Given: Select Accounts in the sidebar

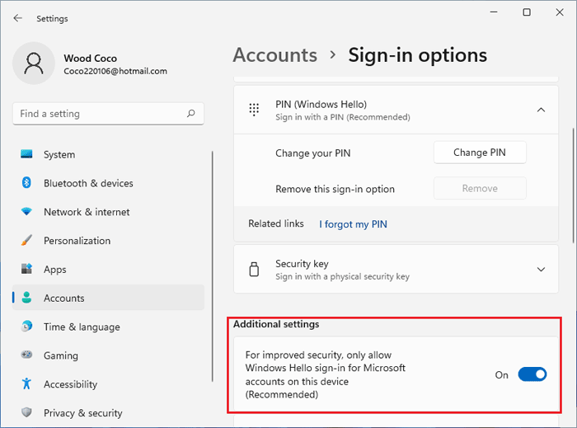Looking at the screenshot, I should click(x=108, y=298).
